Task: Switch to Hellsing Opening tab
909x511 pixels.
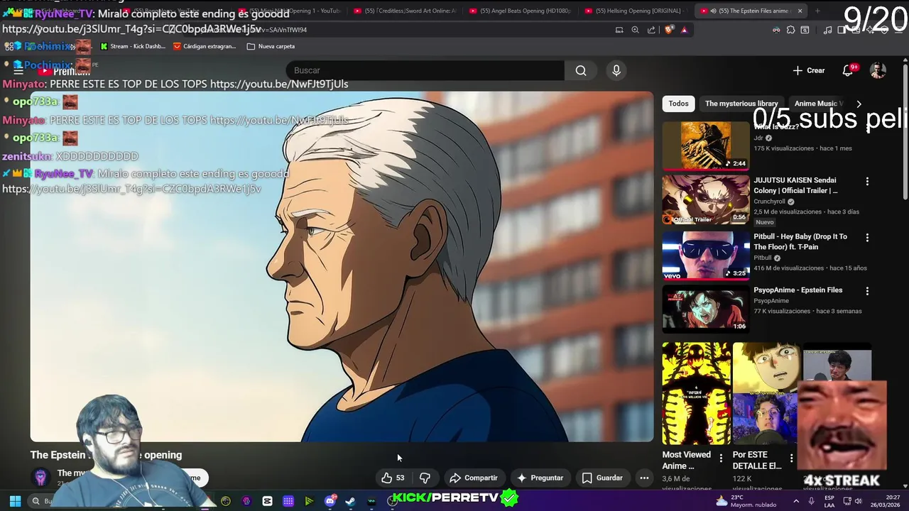Action: [x=635, y=11]
